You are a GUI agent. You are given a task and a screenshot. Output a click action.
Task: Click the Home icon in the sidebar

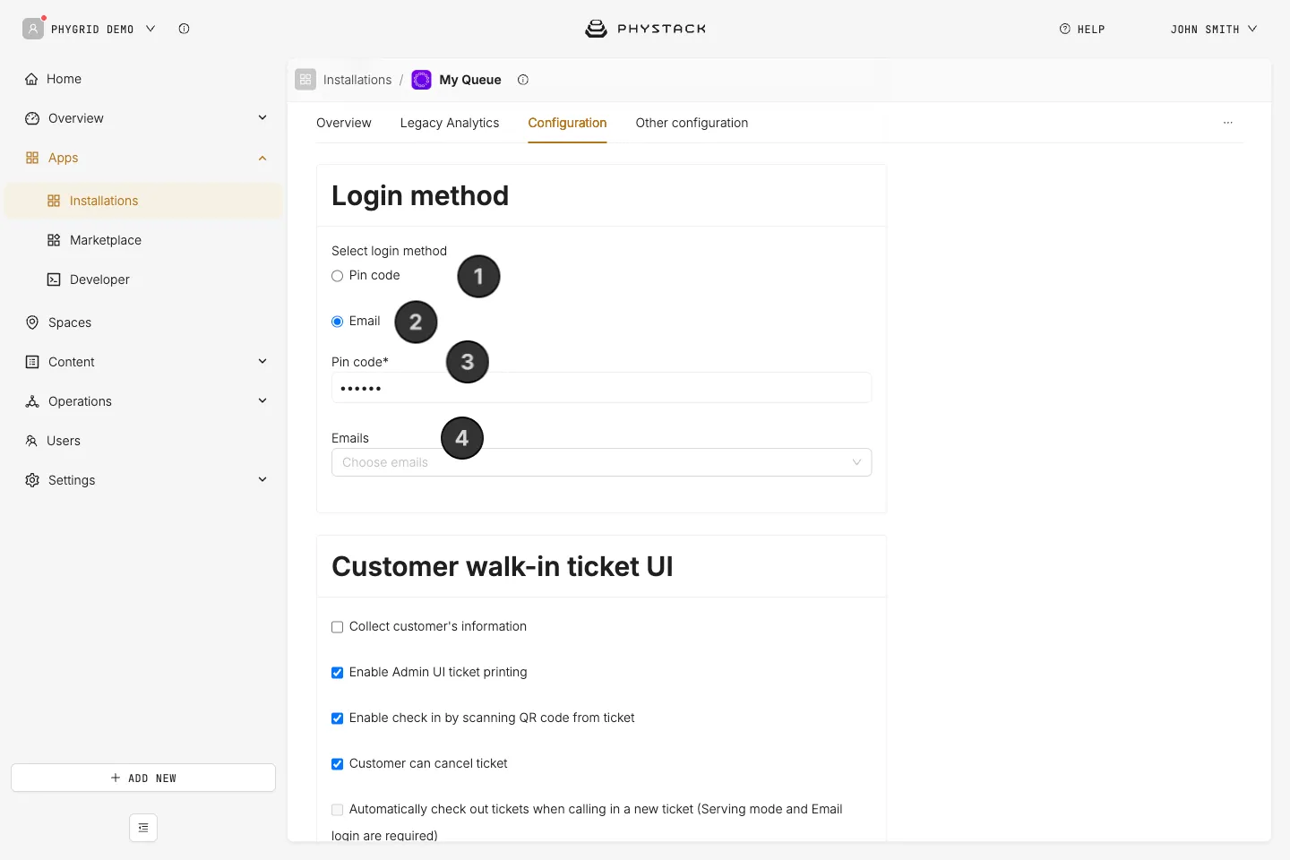pos(32,79)
